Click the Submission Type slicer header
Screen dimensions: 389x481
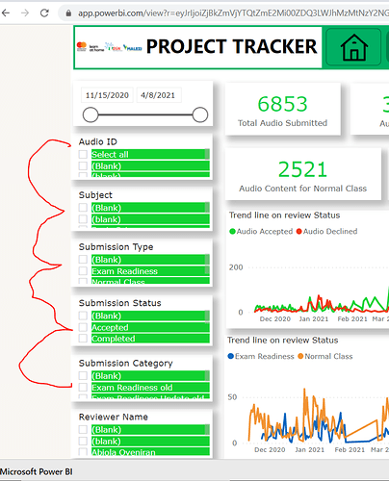click(116, 247)
